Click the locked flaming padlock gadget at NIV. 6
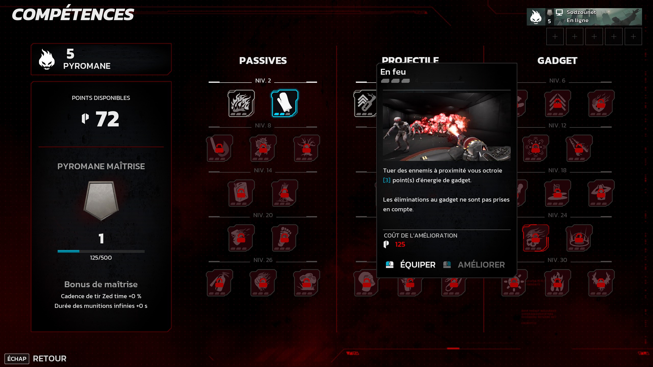The image size is (653, 367). [x=601, y=103]
